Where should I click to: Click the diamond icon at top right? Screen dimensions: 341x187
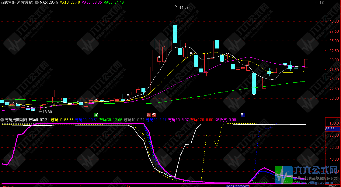pyautogui.click(x=317, y=2)
